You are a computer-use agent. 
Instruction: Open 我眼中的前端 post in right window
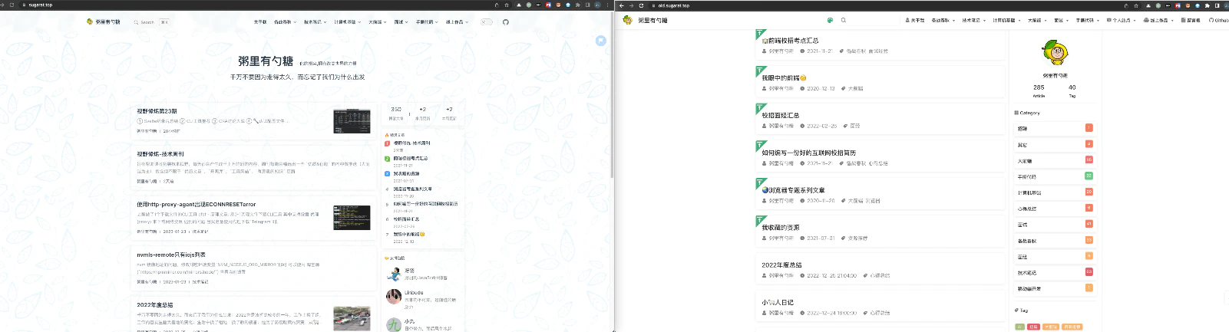[784, 78]
